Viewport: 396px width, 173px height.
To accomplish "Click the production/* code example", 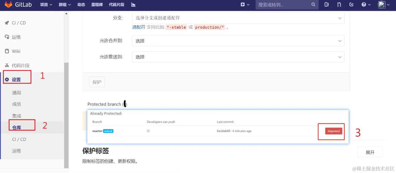I will (x=210, y=27).
